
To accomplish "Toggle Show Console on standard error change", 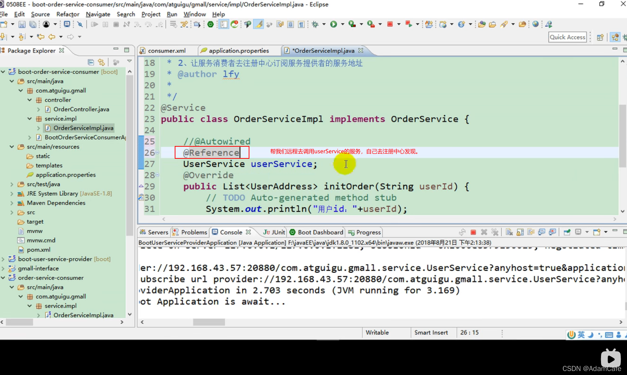I will [x=553, y=232].
